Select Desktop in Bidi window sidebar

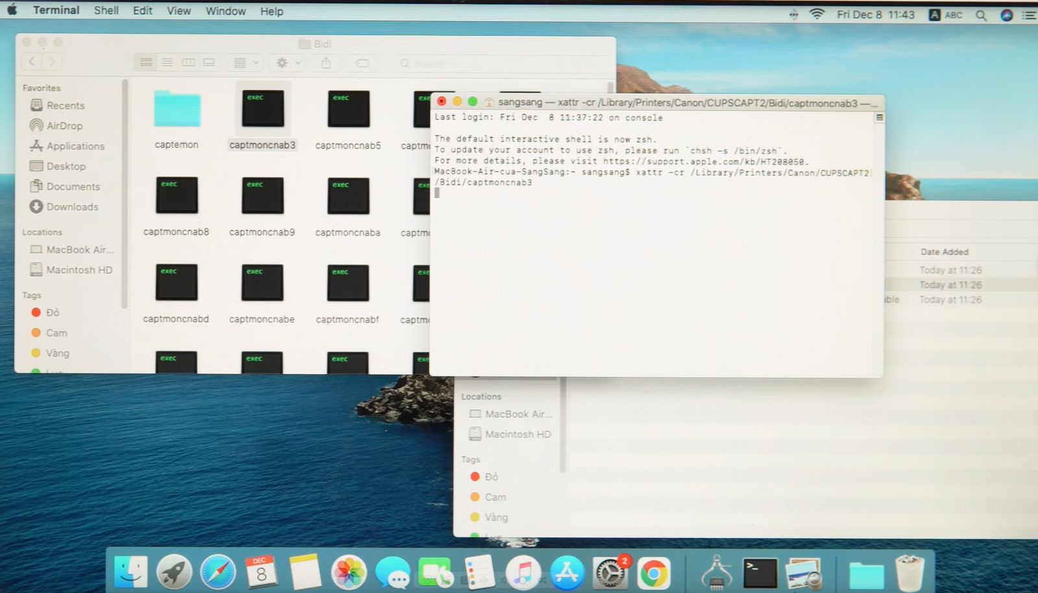57,166
